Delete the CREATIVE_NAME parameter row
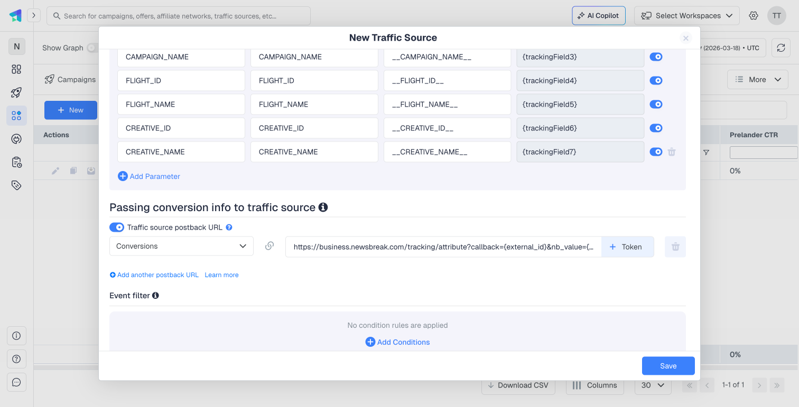The image size is (799, 407). click(x=672, y=152)
